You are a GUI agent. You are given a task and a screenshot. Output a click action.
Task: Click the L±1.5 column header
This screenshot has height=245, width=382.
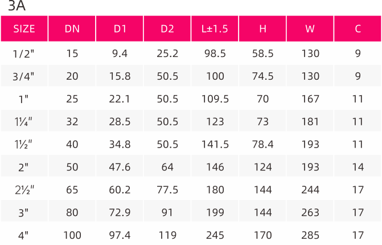click(x=215, y=28)
